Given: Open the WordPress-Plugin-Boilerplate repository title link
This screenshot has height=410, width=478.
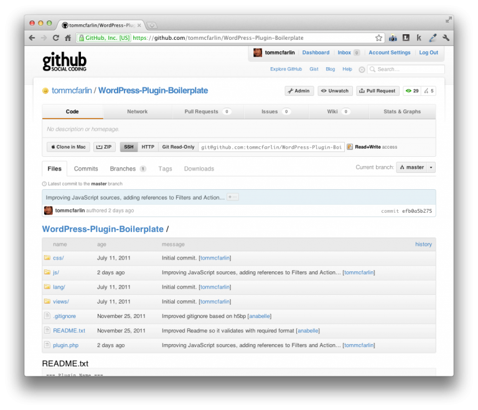Looking at the screenshot, I should coord(153,91).
